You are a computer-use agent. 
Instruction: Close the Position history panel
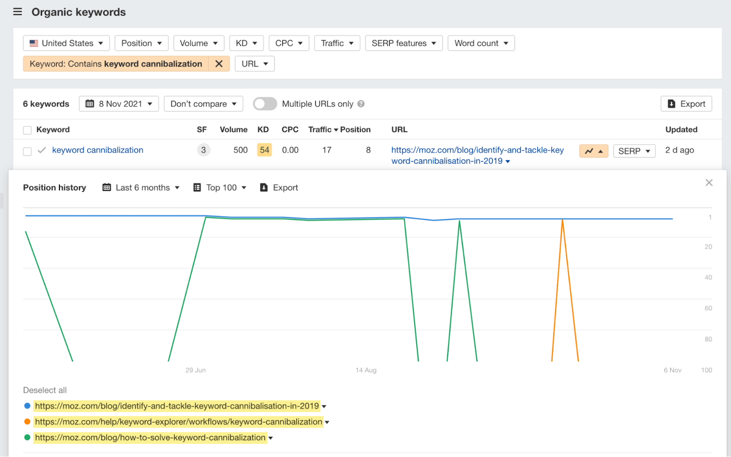(x=709, y=182)
